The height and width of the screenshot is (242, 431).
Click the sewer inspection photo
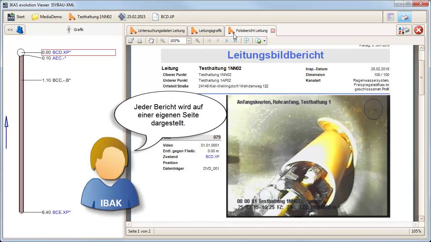(308, 156)
